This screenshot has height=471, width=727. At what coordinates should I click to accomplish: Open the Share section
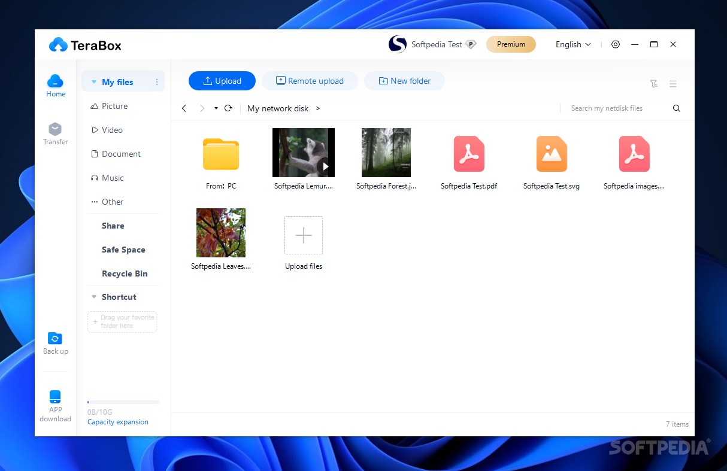[113, 226]
